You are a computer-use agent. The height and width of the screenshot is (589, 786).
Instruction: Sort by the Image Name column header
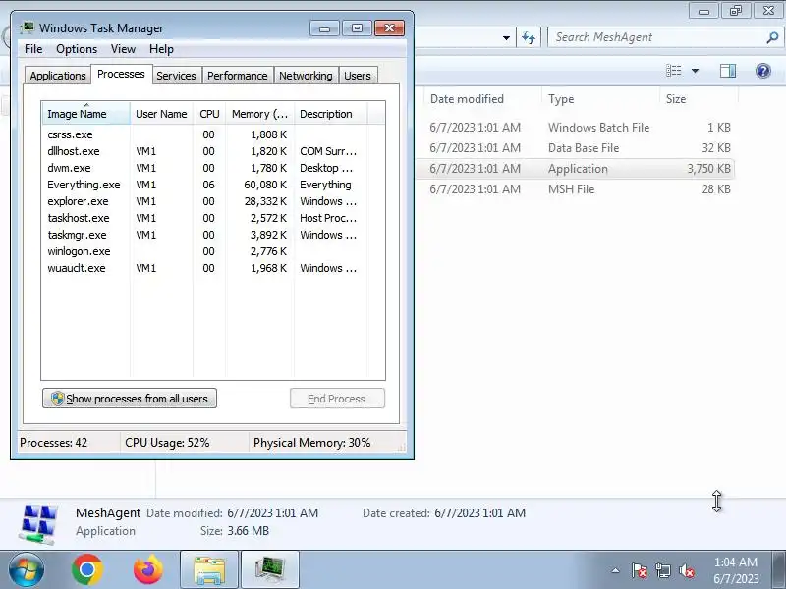[85, 114]
